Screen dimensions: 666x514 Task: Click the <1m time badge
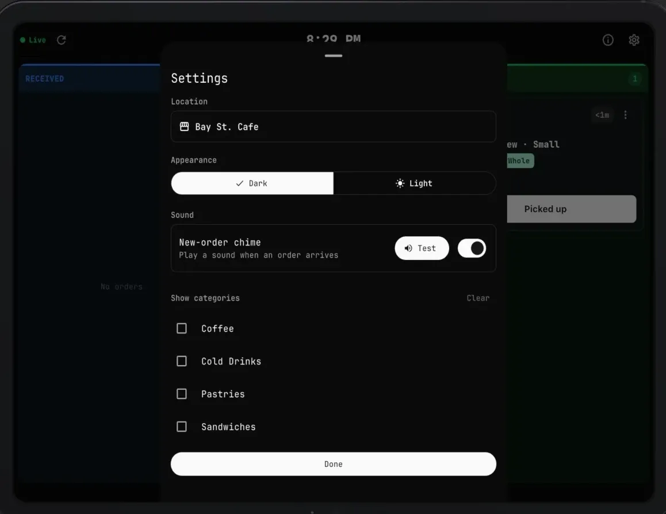pyautogui.click(x=602, y=115)
